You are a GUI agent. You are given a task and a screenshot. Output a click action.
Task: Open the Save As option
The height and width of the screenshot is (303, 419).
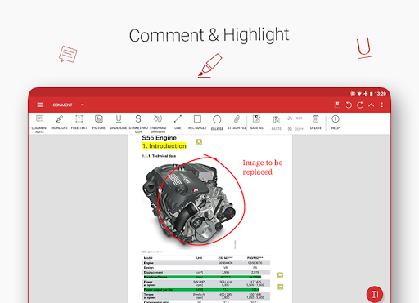point(256,123)
